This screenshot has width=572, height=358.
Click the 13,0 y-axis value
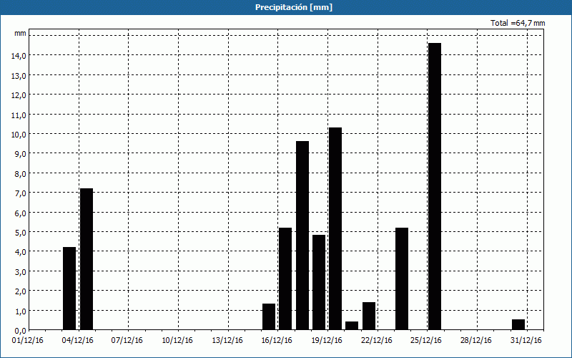coord(19,75)
